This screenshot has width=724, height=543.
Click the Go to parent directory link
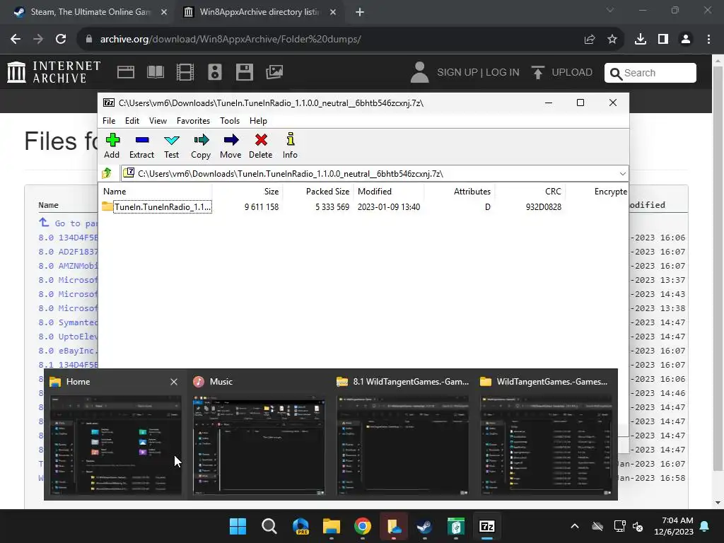tap(69, 223)
